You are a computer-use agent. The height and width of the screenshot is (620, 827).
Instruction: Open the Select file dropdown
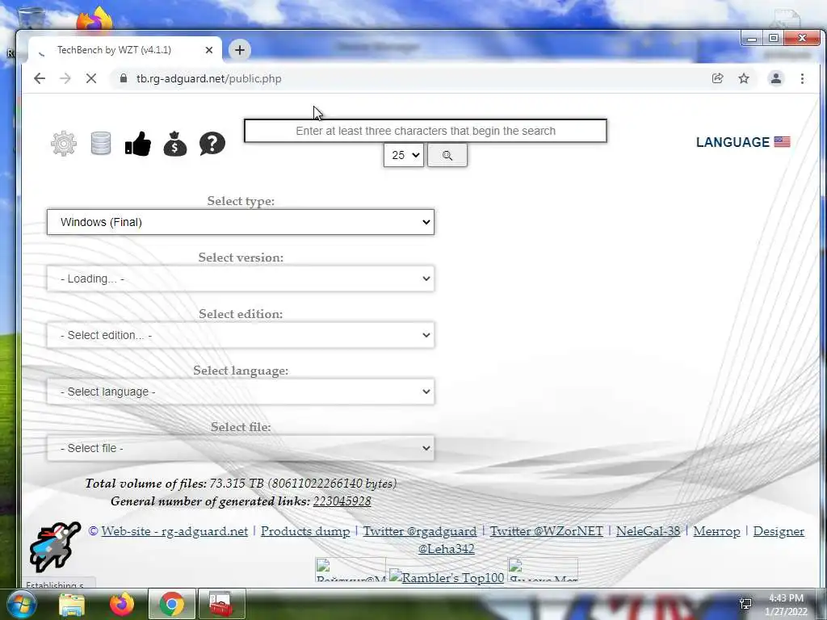241,448
